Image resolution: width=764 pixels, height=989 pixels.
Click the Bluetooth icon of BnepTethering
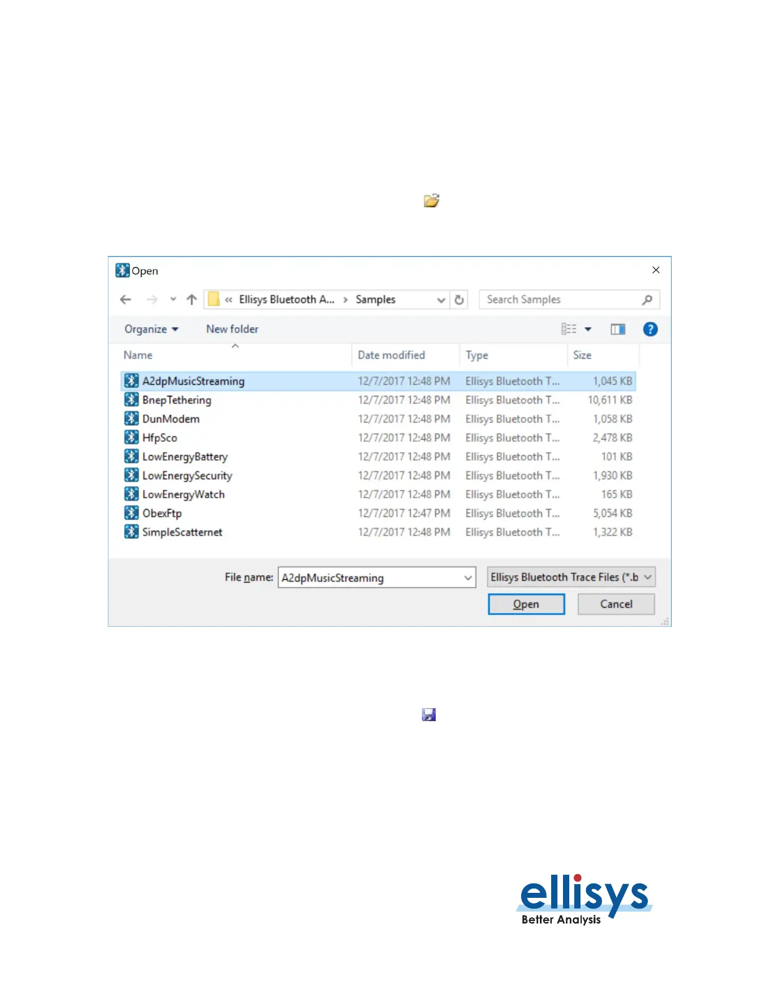click(x=131, y=399)
